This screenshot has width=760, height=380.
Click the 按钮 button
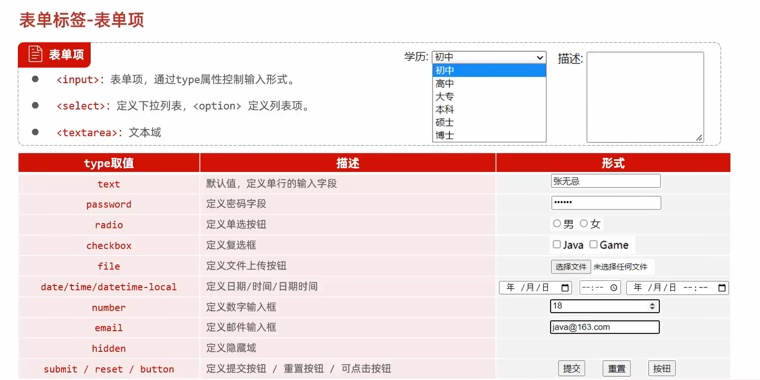(661, 369)
